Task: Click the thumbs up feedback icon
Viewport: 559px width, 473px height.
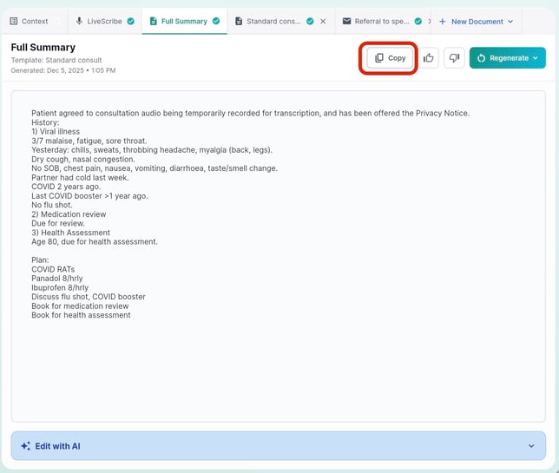Action: [x=430, y=58]
